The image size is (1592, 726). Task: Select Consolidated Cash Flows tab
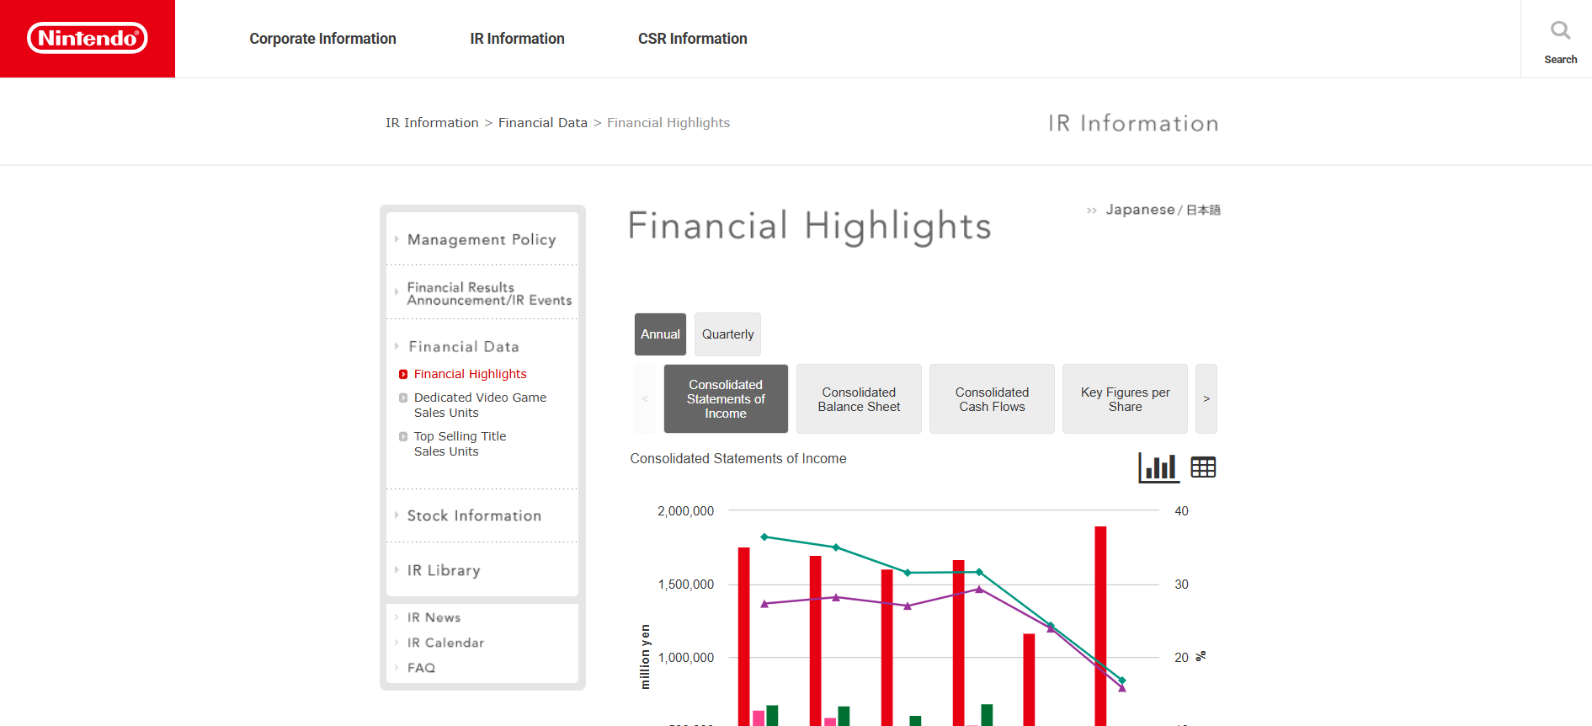click(x=992, y=399)
